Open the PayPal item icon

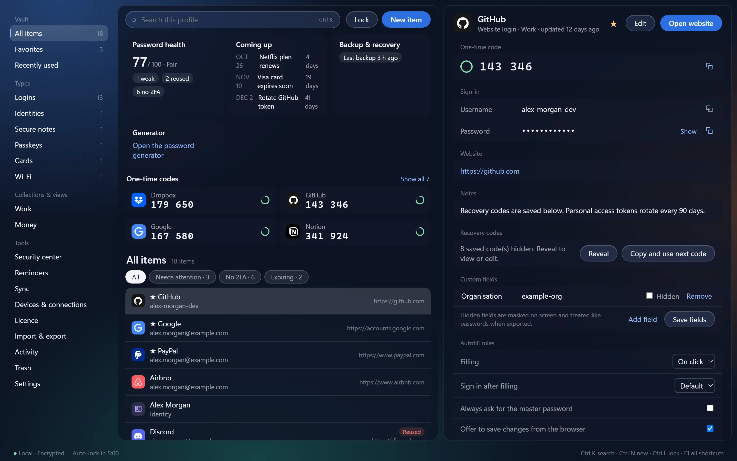click(138, 355)
